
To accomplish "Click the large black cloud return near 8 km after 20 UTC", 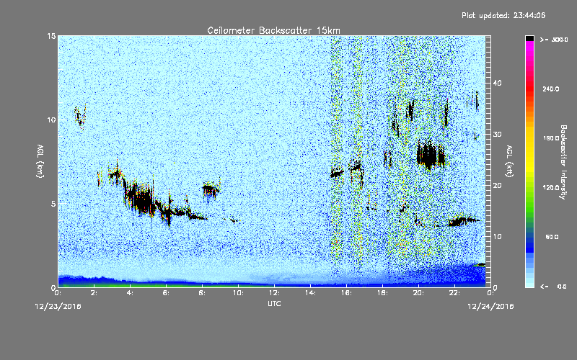I will [x=430, y=155].
